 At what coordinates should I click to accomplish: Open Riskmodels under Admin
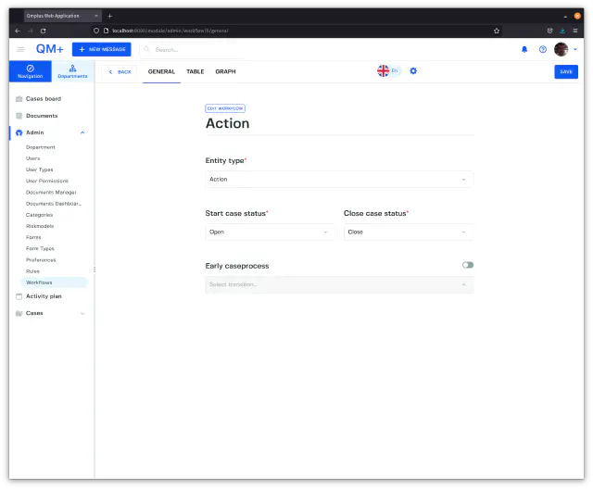[x=40, y=226]
